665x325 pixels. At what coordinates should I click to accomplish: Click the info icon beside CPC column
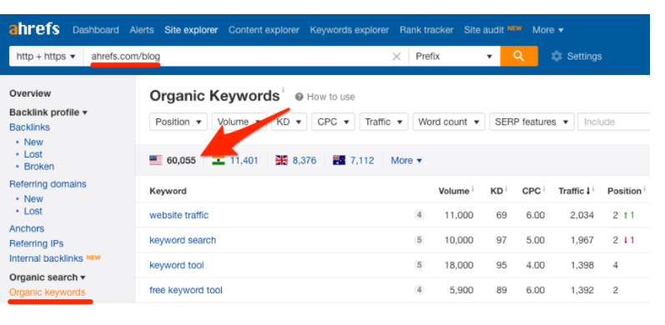point(544,188)
